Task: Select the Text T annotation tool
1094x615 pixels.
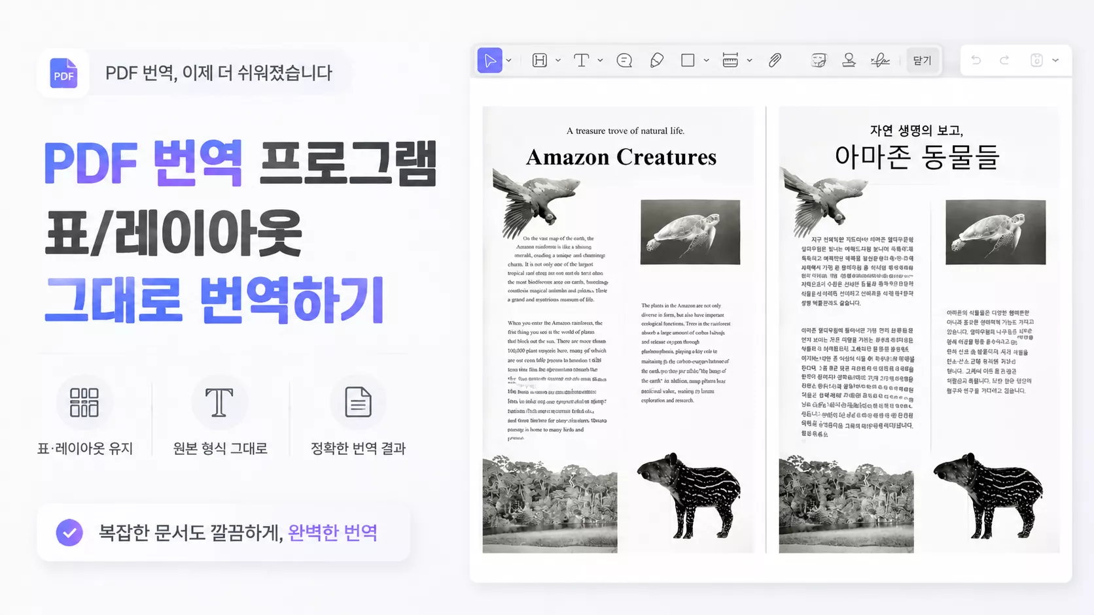Action: pyautogui.click(x=581, y=60)
